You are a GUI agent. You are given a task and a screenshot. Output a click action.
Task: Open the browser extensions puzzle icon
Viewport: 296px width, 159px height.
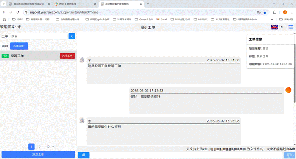click(275, 12)
